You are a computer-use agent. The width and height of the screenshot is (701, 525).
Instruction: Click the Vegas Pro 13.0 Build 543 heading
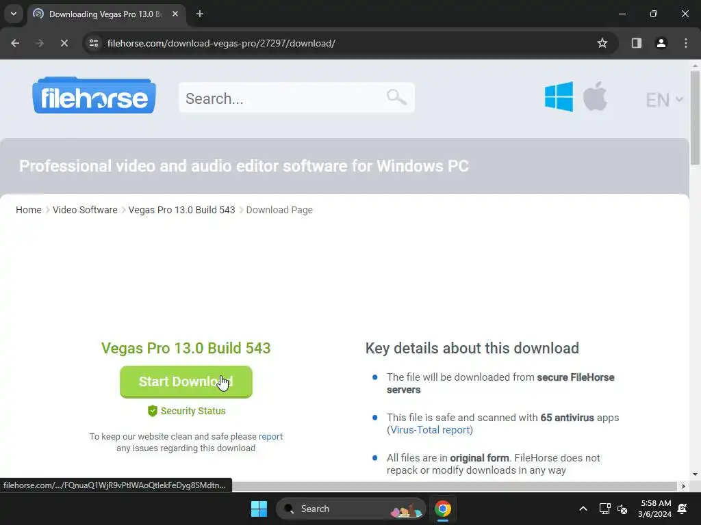pyautogui.click(x=186, y=348)
